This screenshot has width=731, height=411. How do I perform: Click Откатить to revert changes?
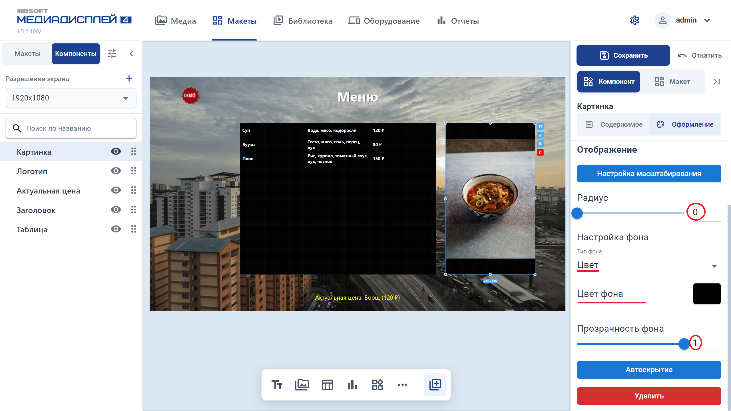[699, 55]
